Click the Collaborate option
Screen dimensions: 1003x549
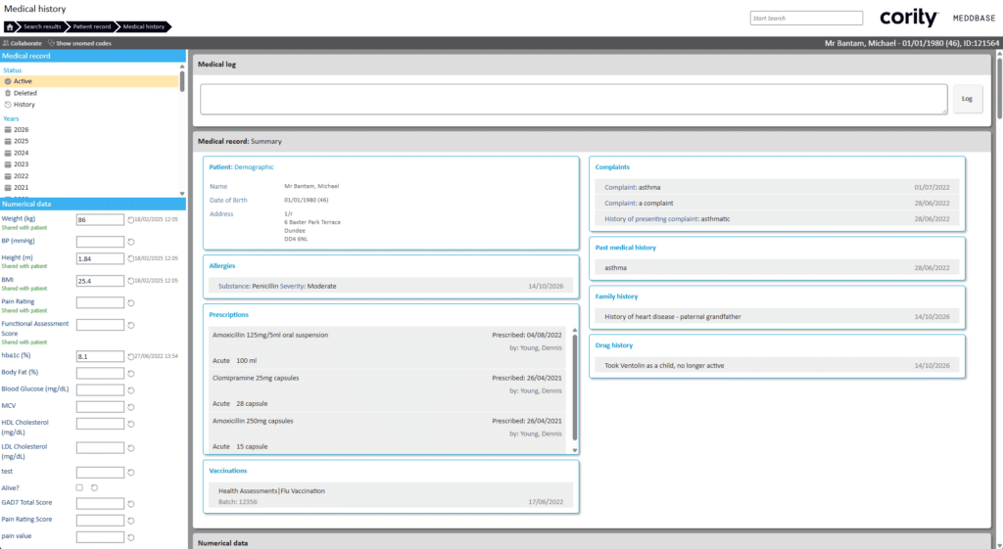point(22,43)
